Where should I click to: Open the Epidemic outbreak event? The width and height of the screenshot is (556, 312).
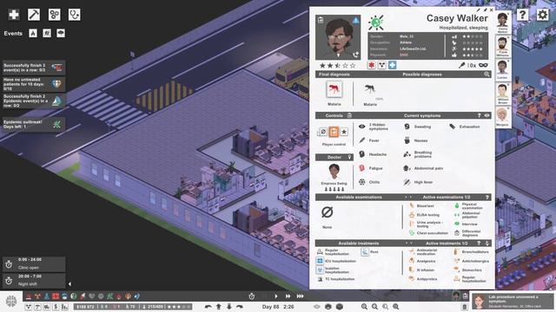(34, 124)
